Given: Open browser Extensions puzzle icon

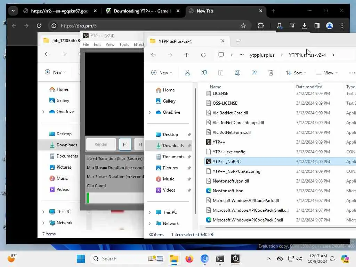Looking at the screenshot, I should [261, 26].
